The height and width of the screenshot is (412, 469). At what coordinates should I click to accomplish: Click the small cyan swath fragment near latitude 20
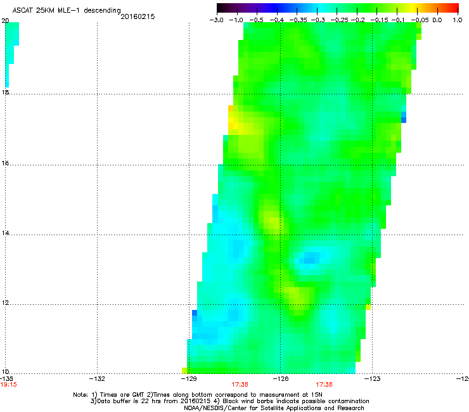[x=11, y=54]
